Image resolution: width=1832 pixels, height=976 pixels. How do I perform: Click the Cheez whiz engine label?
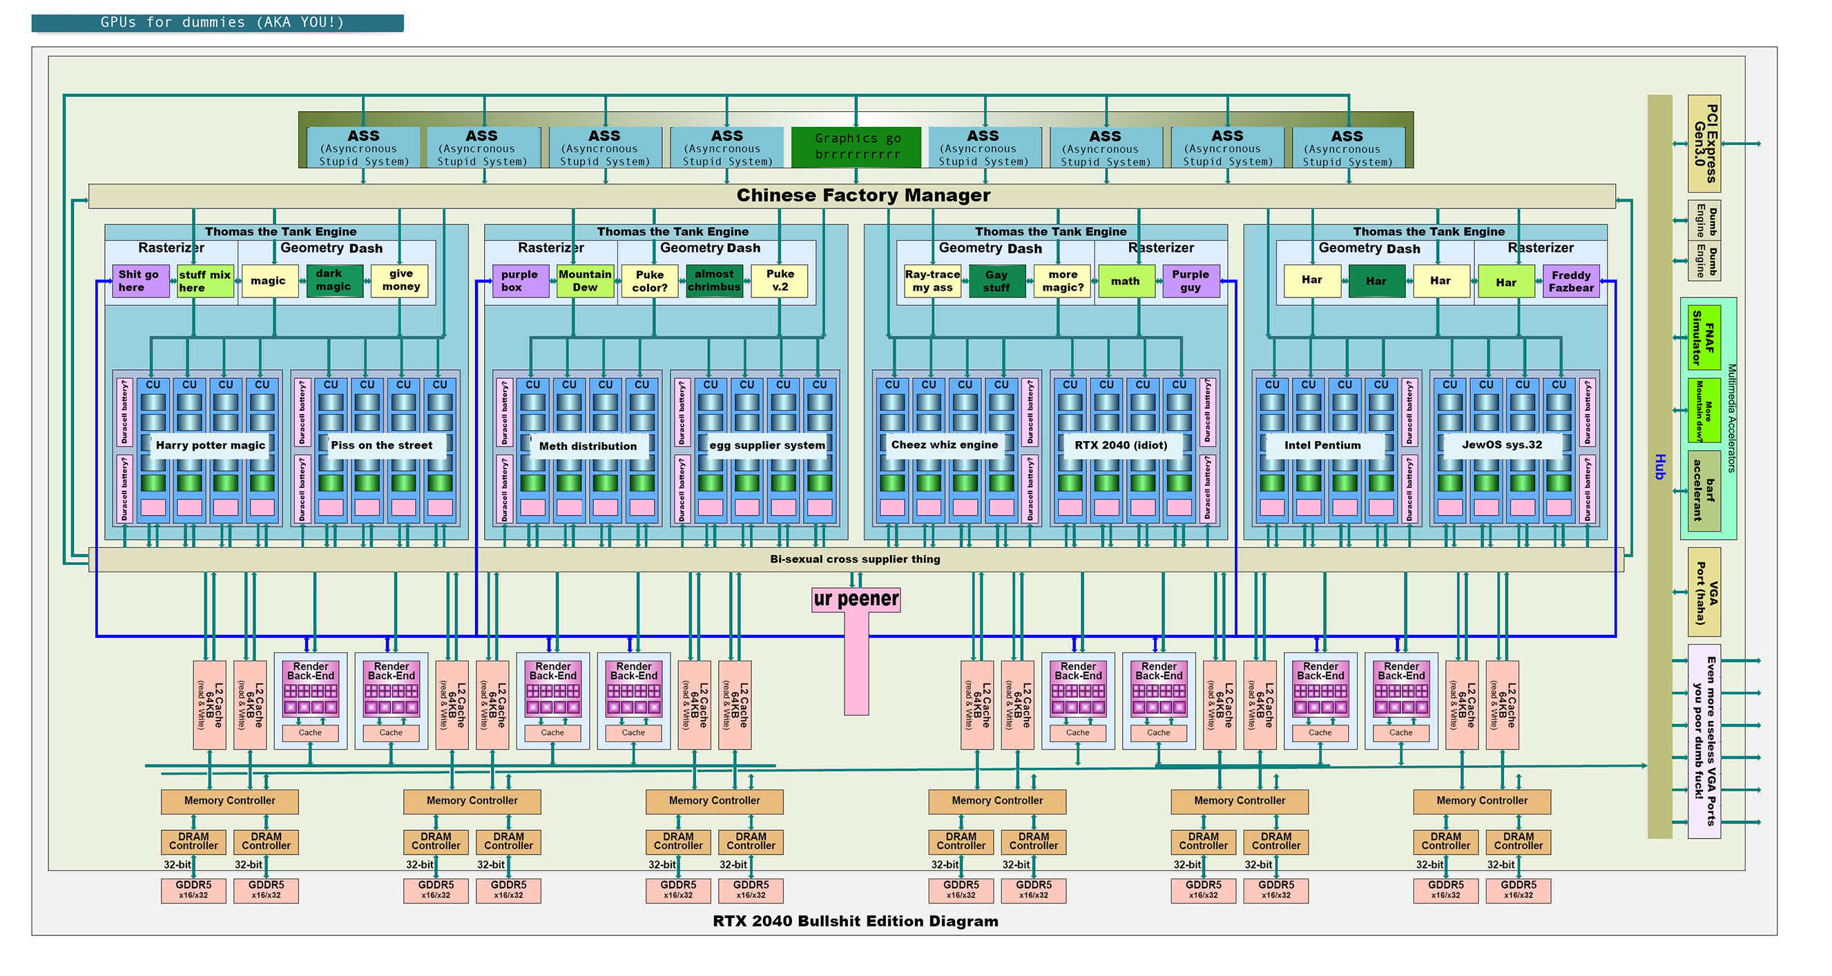coord(944,445)
